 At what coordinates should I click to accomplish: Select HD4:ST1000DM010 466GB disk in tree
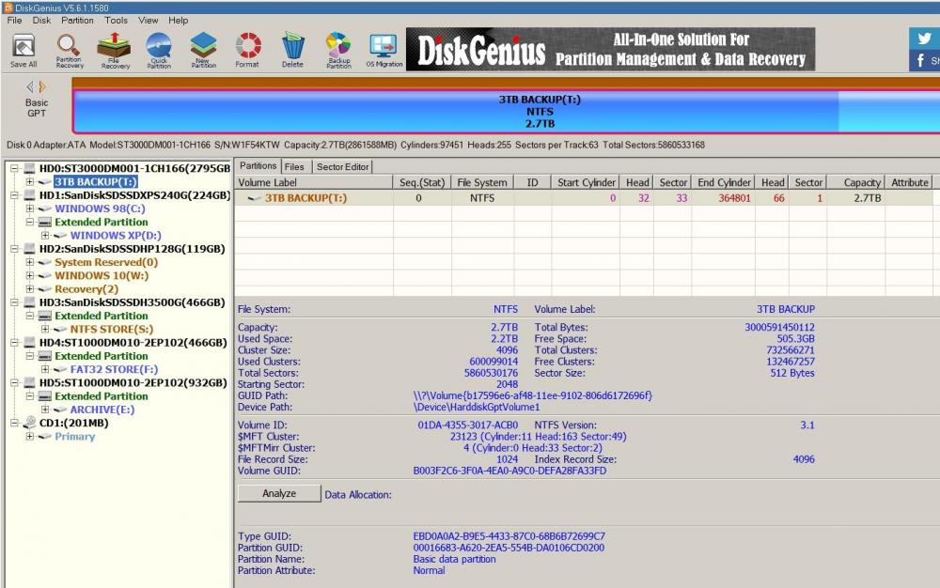coord(133,343)
